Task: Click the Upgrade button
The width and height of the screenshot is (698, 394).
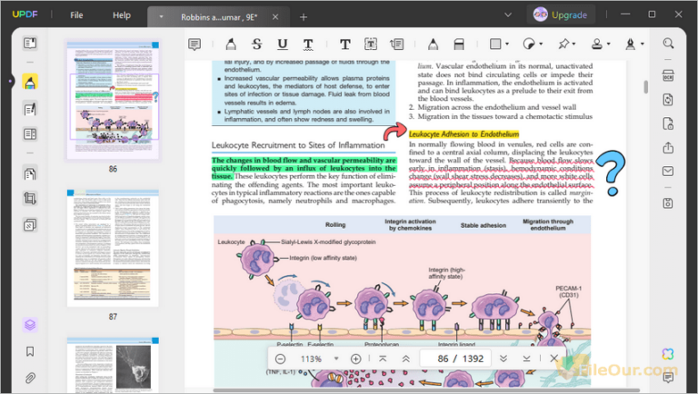Action: click(560, 15)
